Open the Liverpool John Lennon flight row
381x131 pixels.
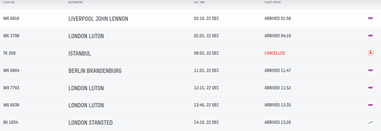pos(190,18)
